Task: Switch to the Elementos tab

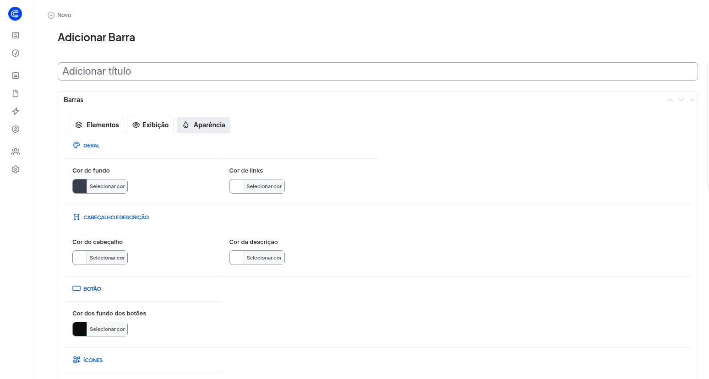Action: pyautogui.click(x=97, y=125)
